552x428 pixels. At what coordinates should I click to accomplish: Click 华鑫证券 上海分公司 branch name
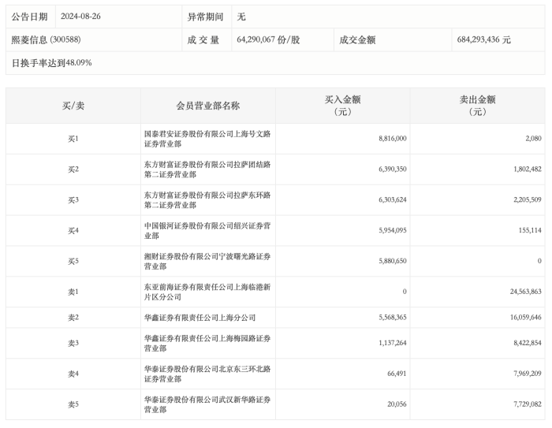tap(200, 318)
